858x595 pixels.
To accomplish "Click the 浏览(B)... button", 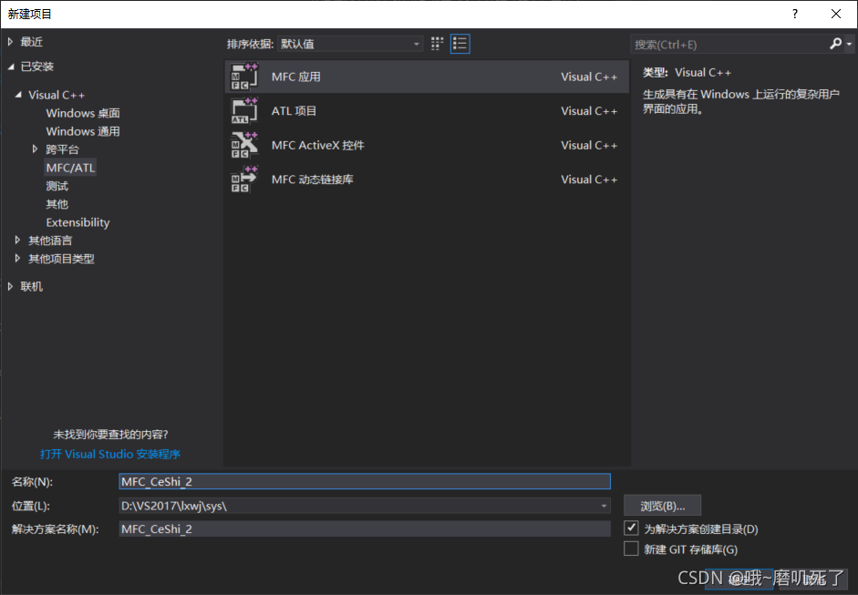I will tap(662, 506).
